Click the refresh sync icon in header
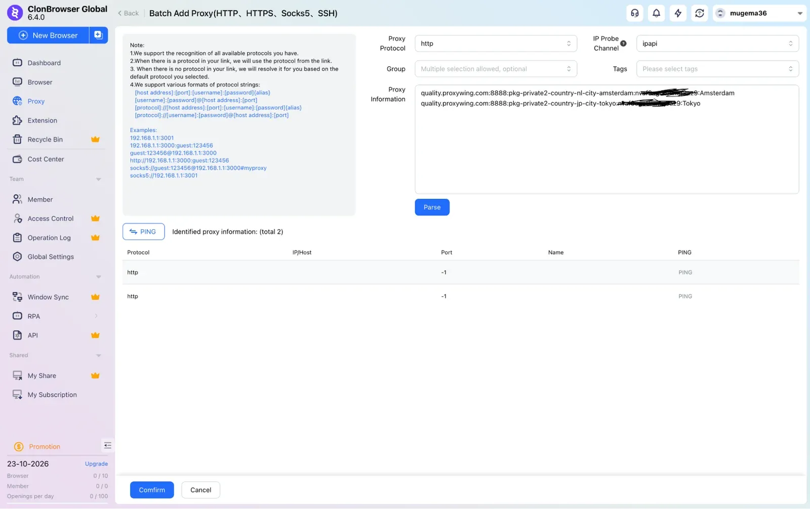 (x=700, y=13)
